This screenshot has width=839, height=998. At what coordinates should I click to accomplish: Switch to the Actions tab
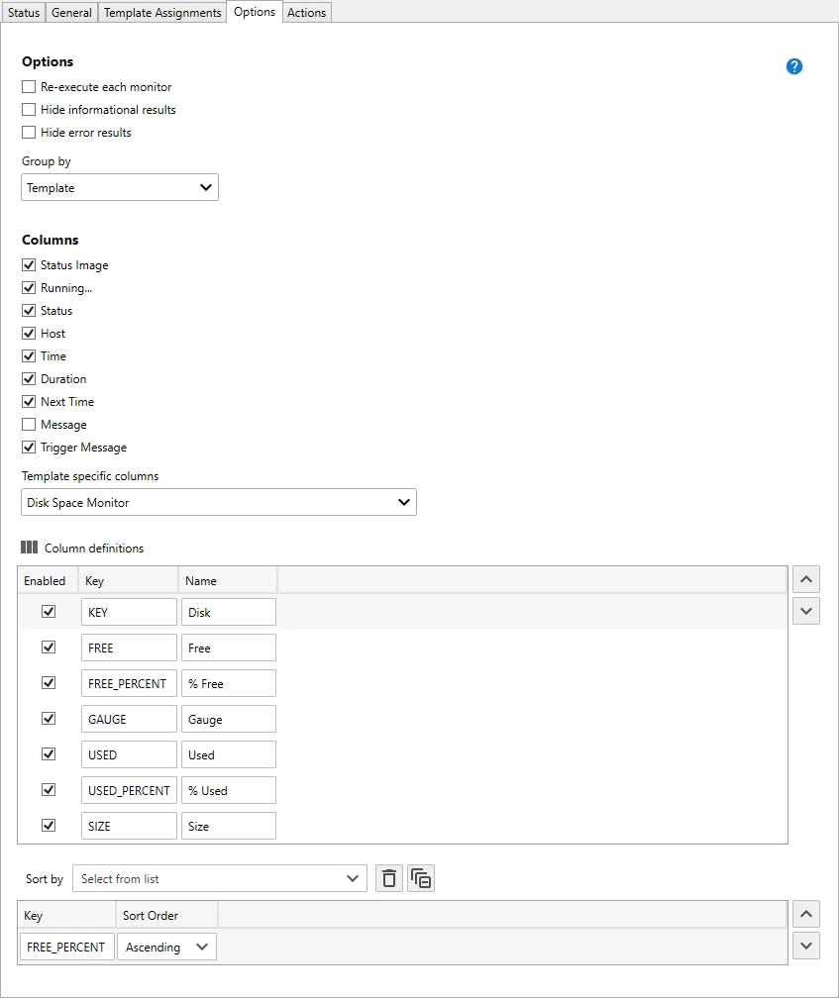pyautogui.click(x=306, y=13)
